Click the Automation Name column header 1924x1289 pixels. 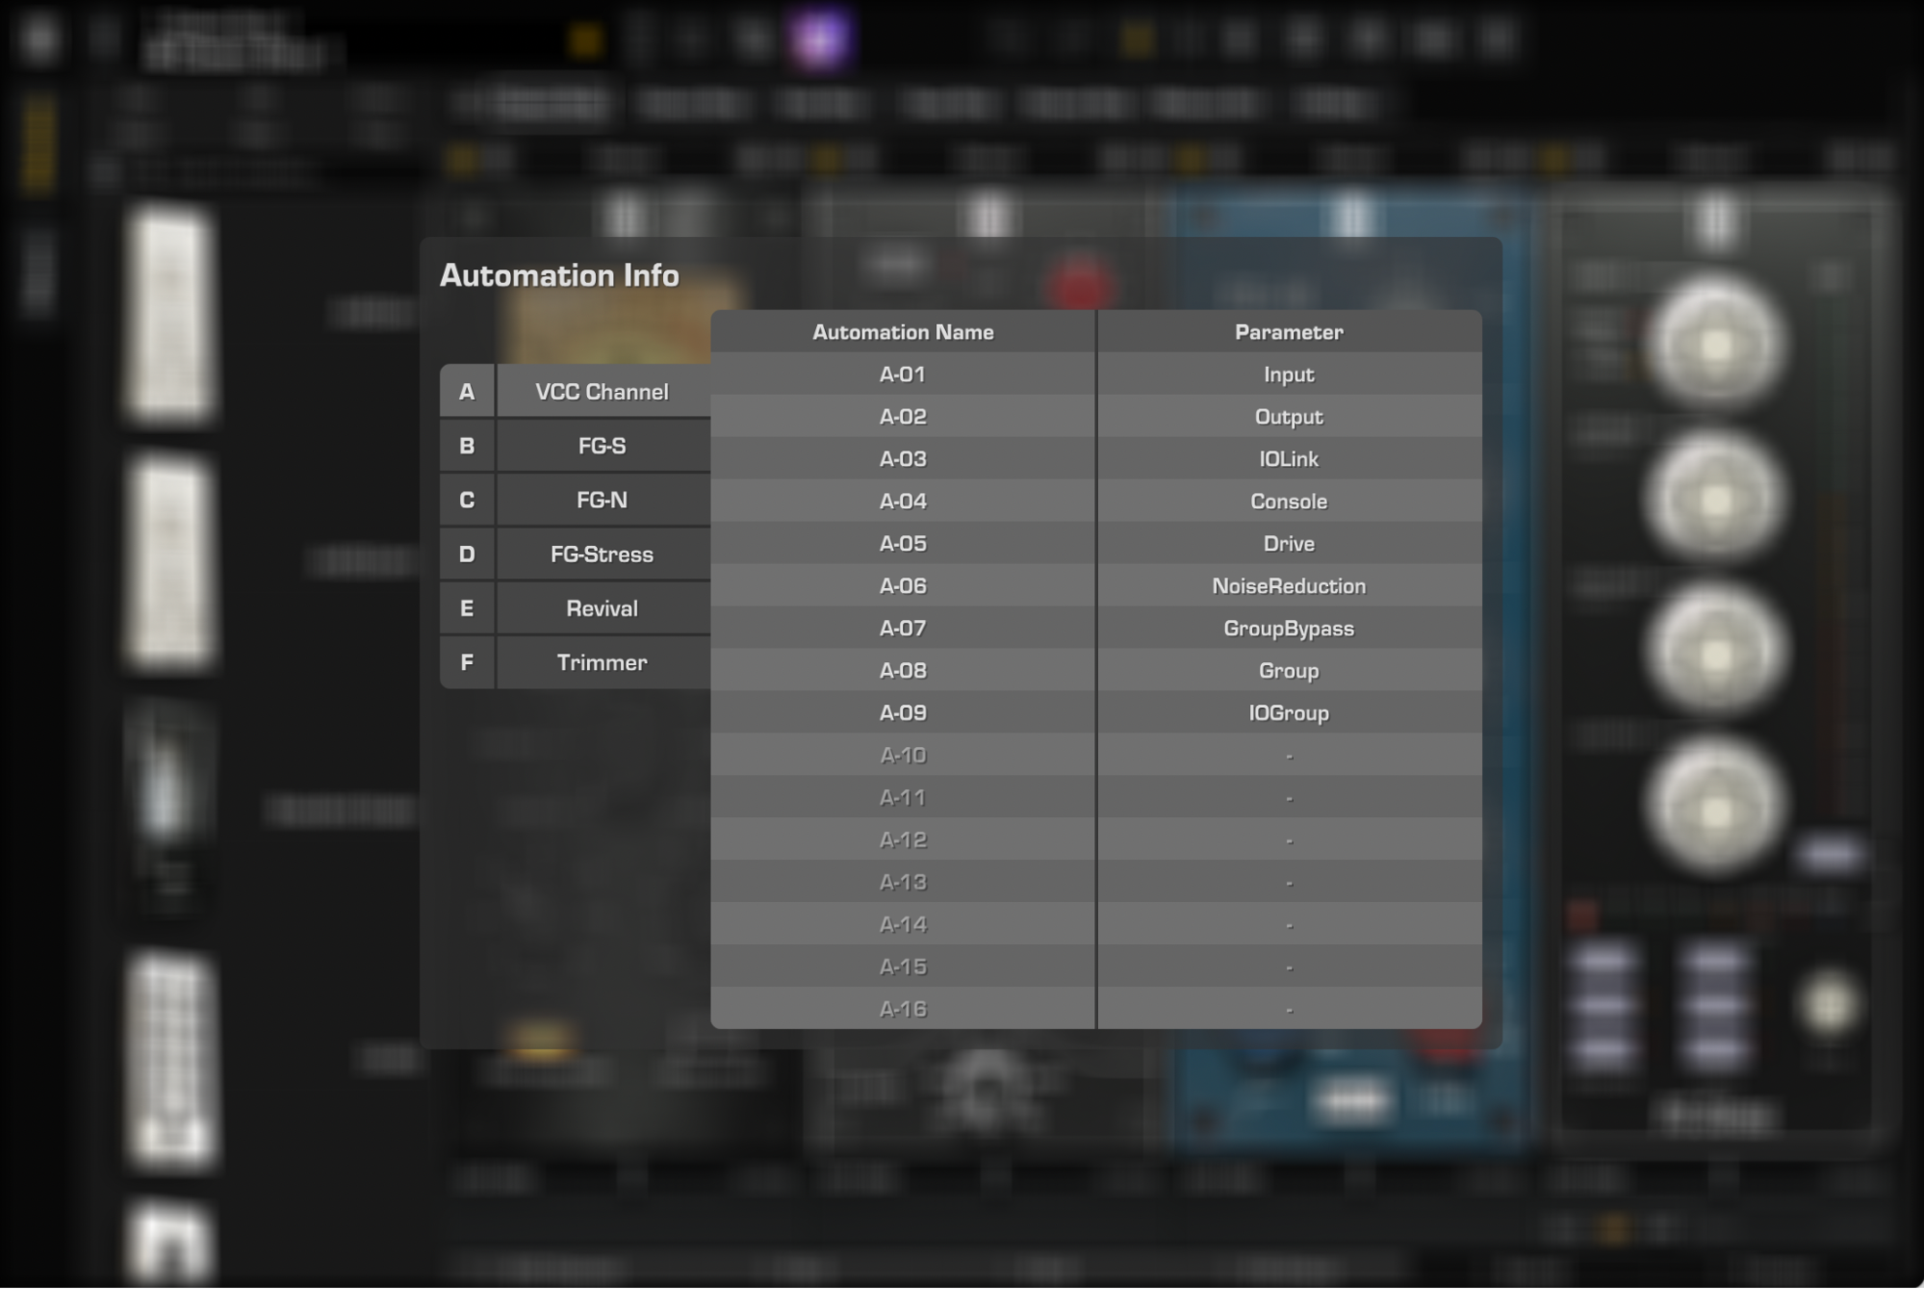tap(903, 332)
